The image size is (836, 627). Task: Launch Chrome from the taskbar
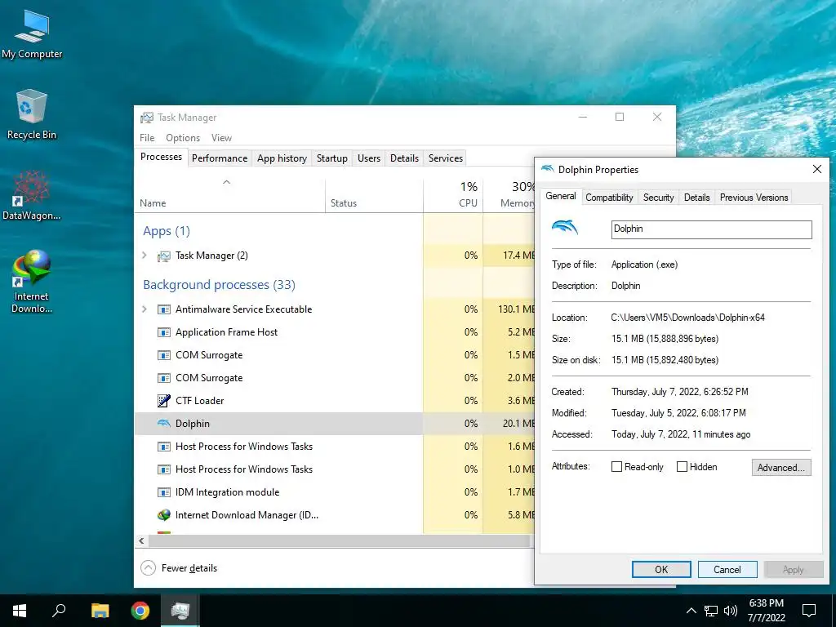click(140, 611)
